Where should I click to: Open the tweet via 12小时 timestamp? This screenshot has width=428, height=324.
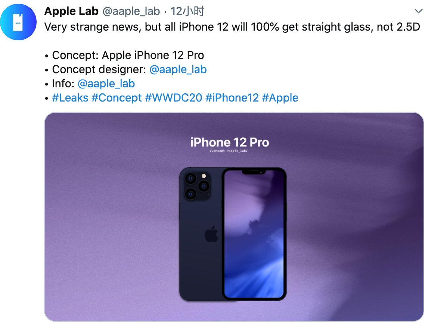pos(187,12)
